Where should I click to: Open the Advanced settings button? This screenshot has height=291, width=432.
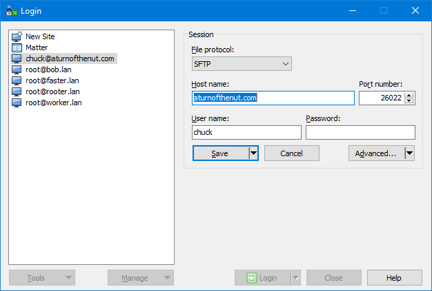(x=375, y=153)
